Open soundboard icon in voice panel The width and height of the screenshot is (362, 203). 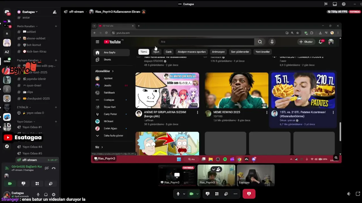coord(51,184)
